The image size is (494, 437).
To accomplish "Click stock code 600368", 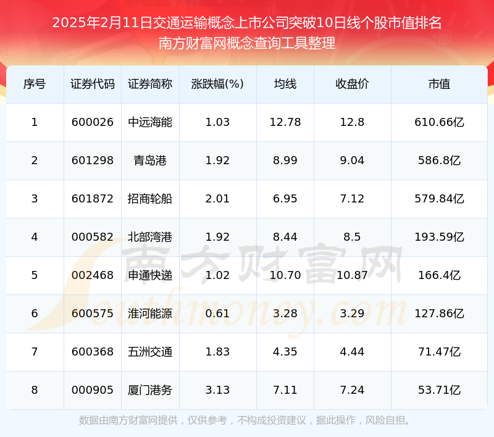I will [92, 352].
